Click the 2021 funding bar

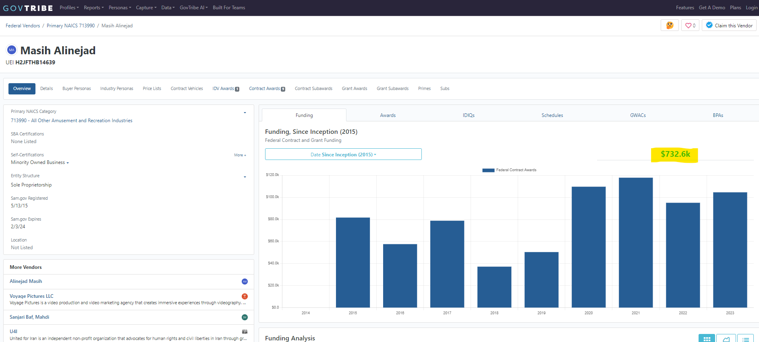pos(636,243)
